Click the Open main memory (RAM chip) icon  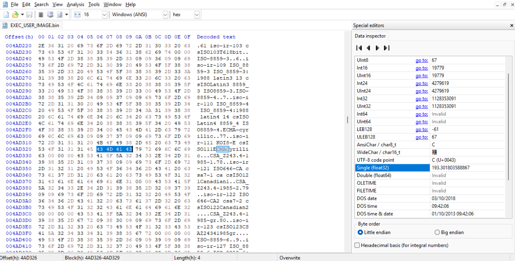point(41,15)
